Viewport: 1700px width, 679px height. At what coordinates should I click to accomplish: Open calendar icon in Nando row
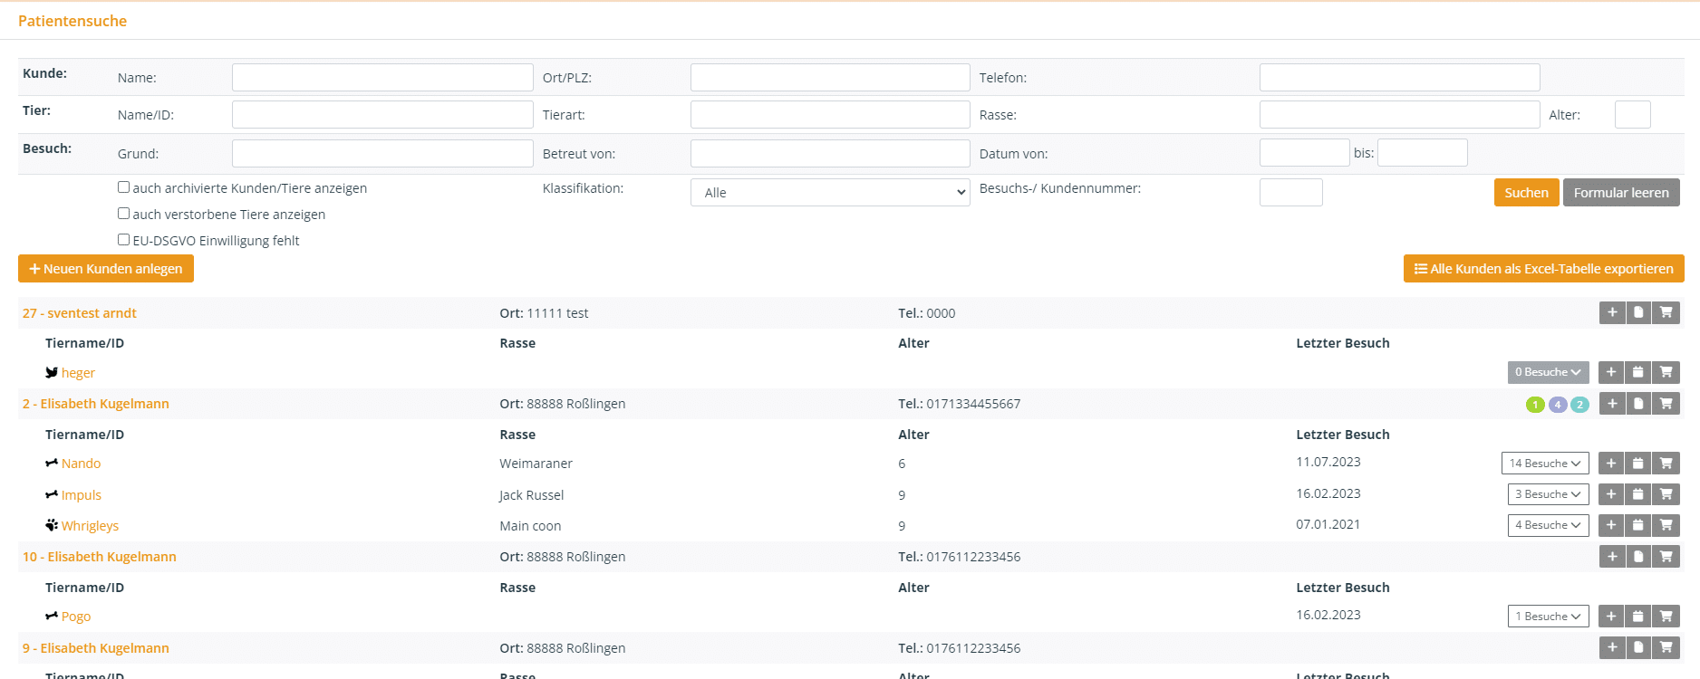click(x=1637, y=464)
